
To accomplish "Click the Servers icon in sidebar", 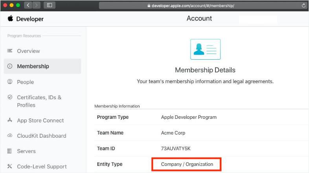I will pos(10,151).
